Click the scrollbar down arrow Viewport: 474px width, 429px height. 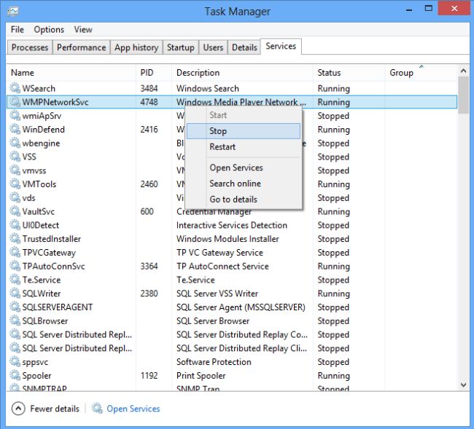[x=463, y=385]
